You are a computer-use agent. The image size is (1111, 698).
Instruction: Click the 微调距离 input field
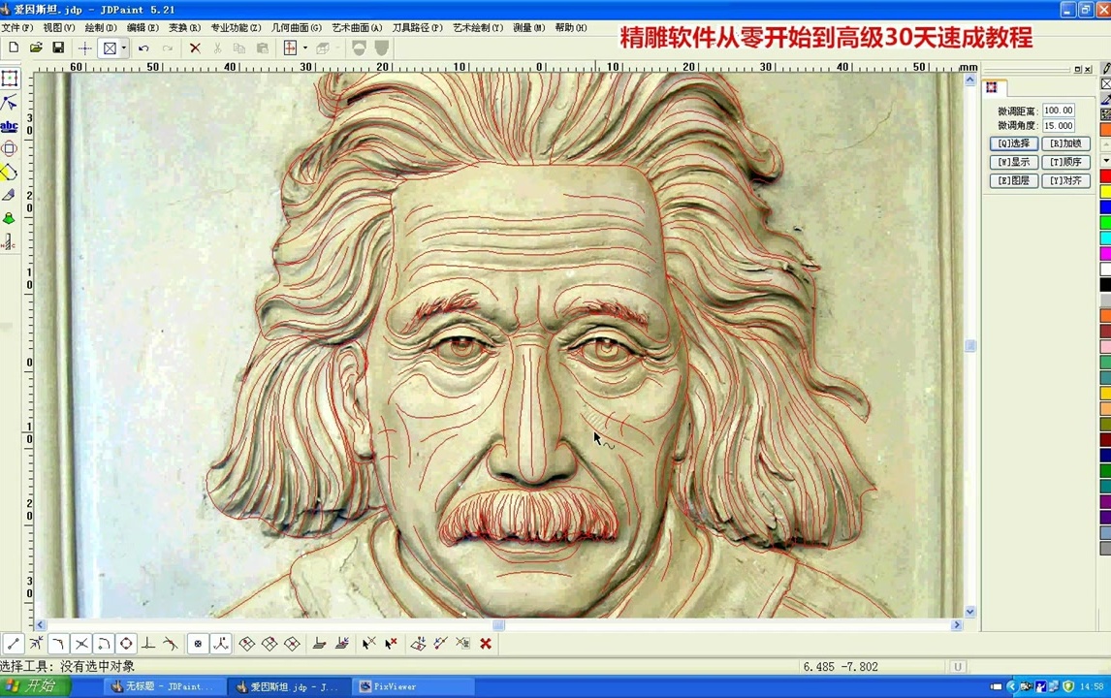click(x=1058, y=111)
